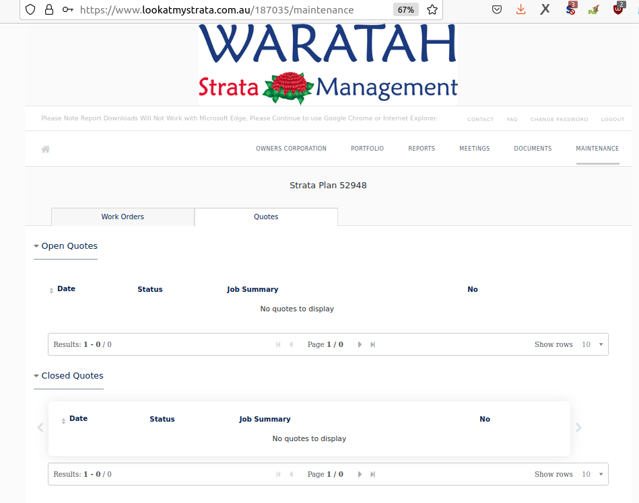Click Results 1 - 0 / 0 in Open Quotes
The width and height of the screenshot is (639, 503).
pos(82,345)
